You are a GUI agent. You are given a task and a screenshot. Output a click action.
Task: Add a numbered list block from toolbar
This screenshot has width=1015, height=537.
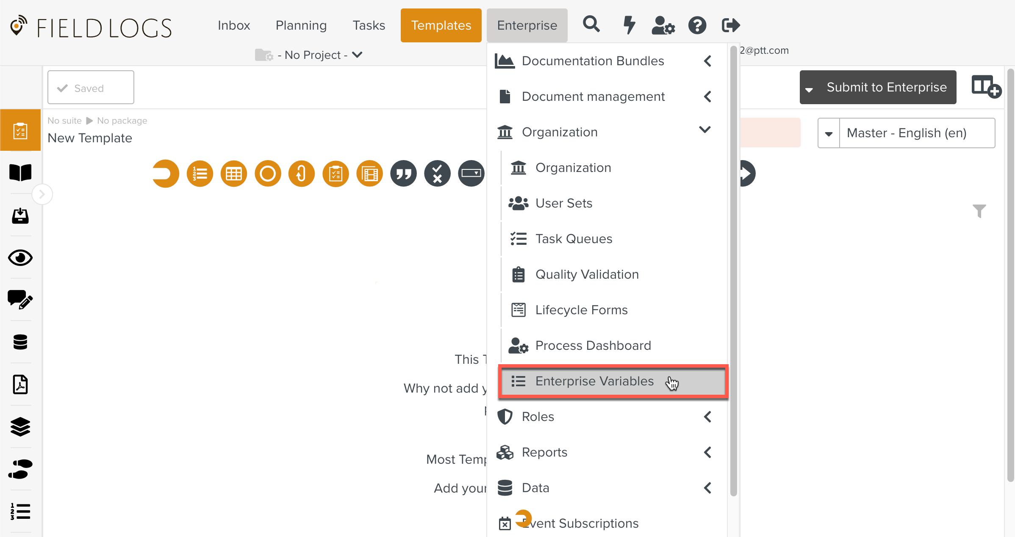(x=200, y=174)
